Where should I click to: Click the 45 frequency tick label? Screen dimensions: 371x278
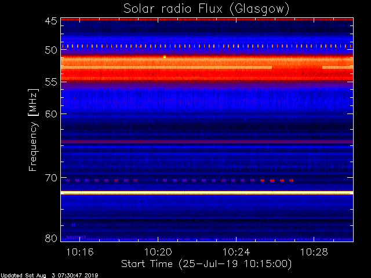coord(51,21)
